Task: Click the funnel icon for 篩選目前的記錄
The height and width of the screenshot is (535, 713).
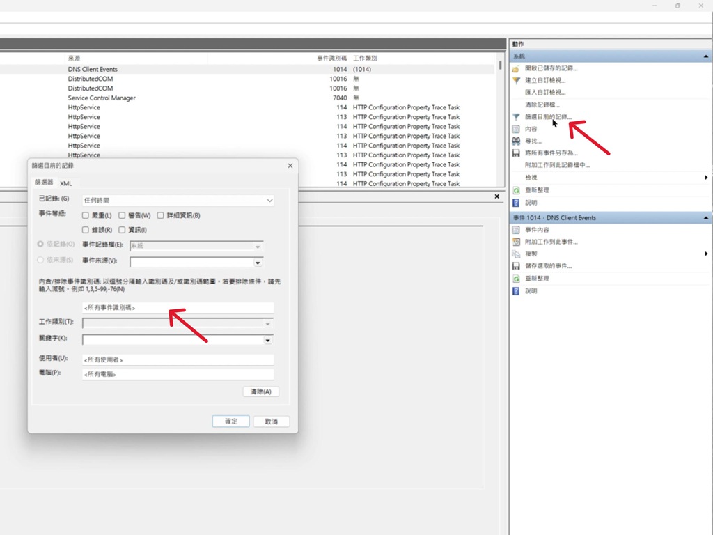Action: coord(516,117)
